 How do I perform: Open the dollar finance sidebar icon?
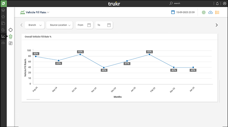point(3,30)
